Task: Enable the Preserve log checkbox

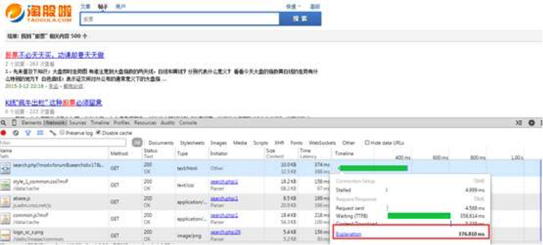Action: click(62, 132)
